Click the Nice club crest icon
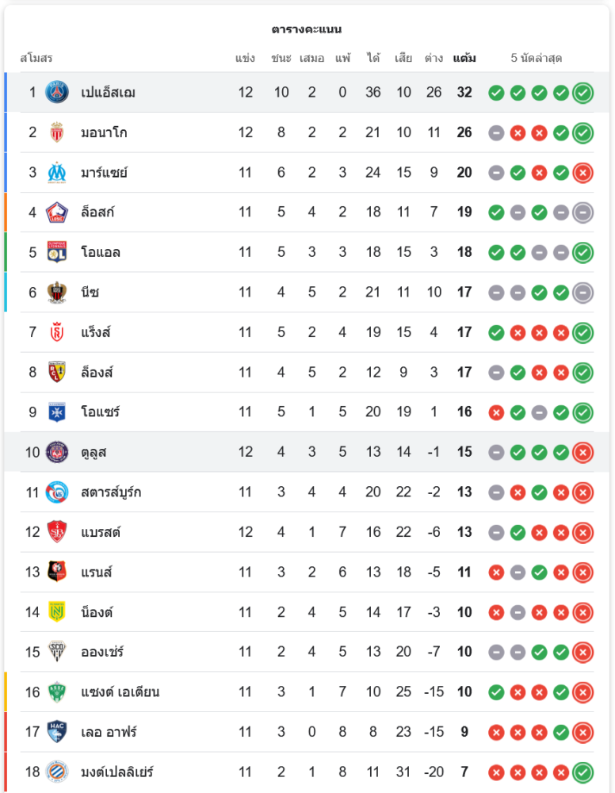 tap(57, 292)
